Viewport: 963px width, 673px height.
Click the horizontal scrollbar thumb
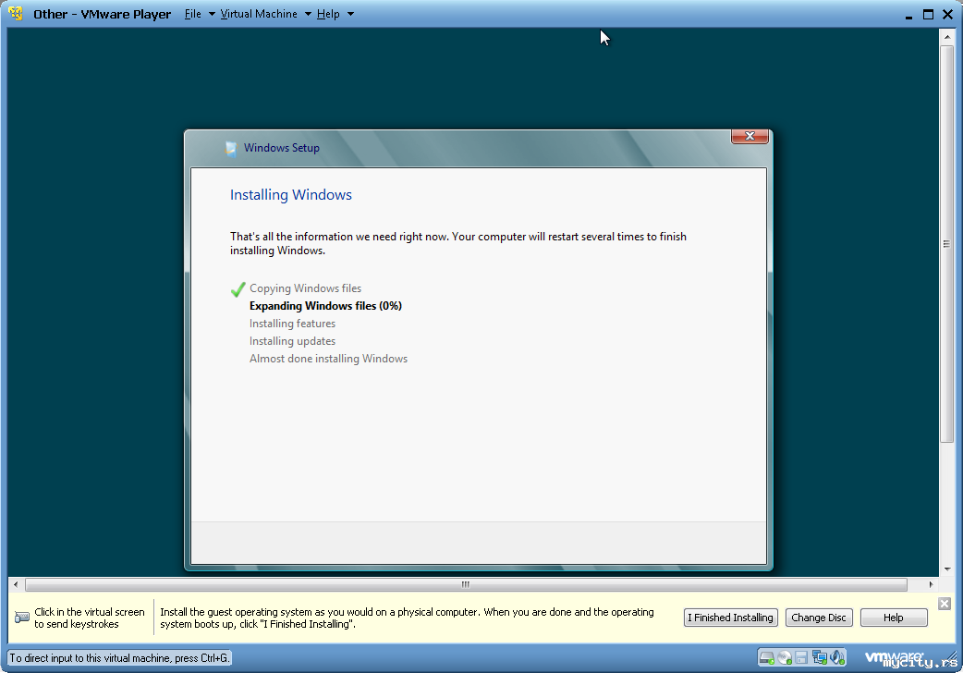[x=466, y=584]
